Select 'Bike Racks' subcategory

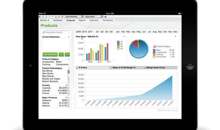pos(48,73)
